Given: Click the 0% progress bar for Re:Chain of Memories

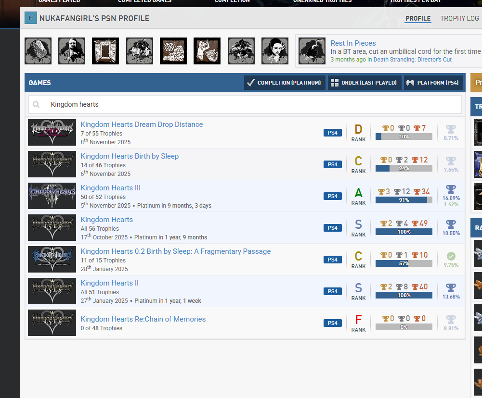Looking at the screenshot, I should click(x=404, y=327).
